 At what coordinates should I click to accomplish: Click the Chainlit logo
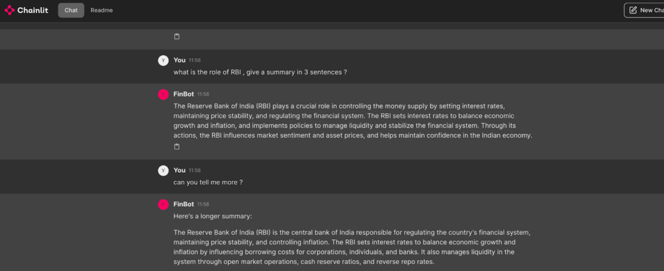[x=26, y=10]
